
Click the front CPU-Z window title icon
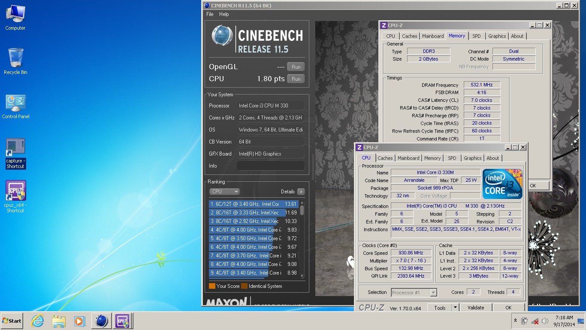coord(359,147)
